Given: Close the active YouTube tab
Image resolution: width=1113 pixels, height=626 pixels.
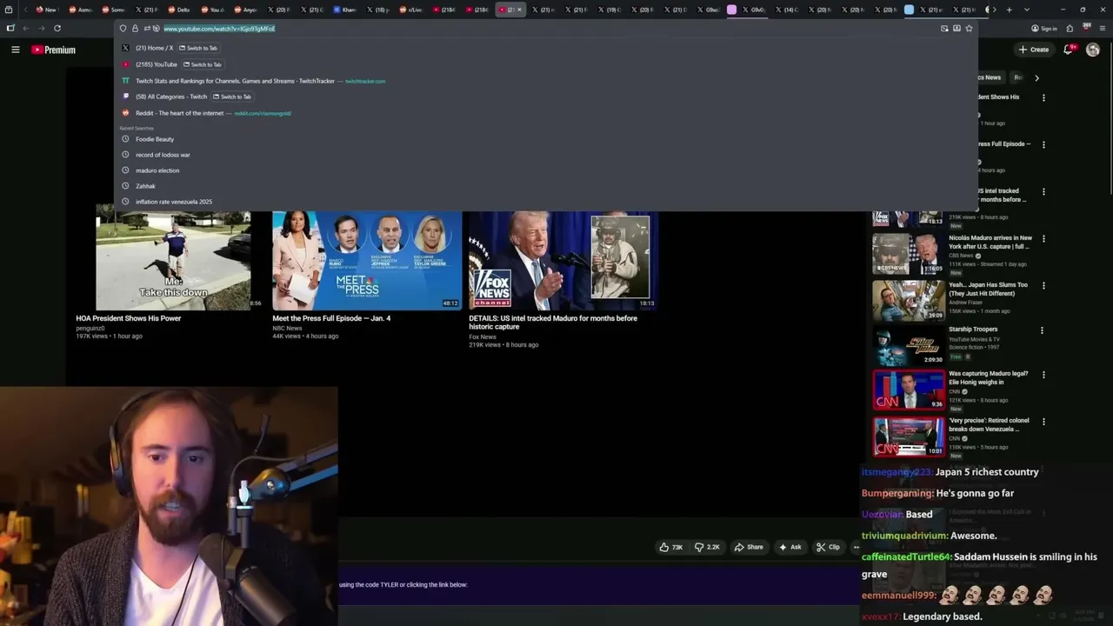Looking at the screenshot, I should pyautogui.click(x=519, y=10).
